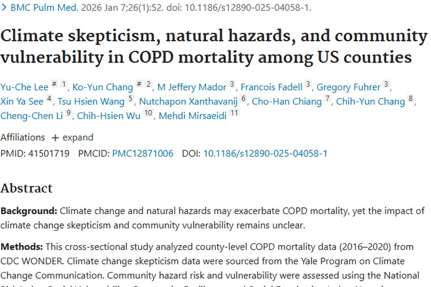Viewport: 431px width, 287px height.
Task: Open the PMC12871006 full-text link
Action: pyautogui.click(x=143, y=154)
